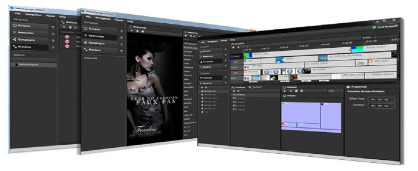Screen dimensions: 418x171
Task: Click first red station status icon
Action: click(x=67, y=38)
